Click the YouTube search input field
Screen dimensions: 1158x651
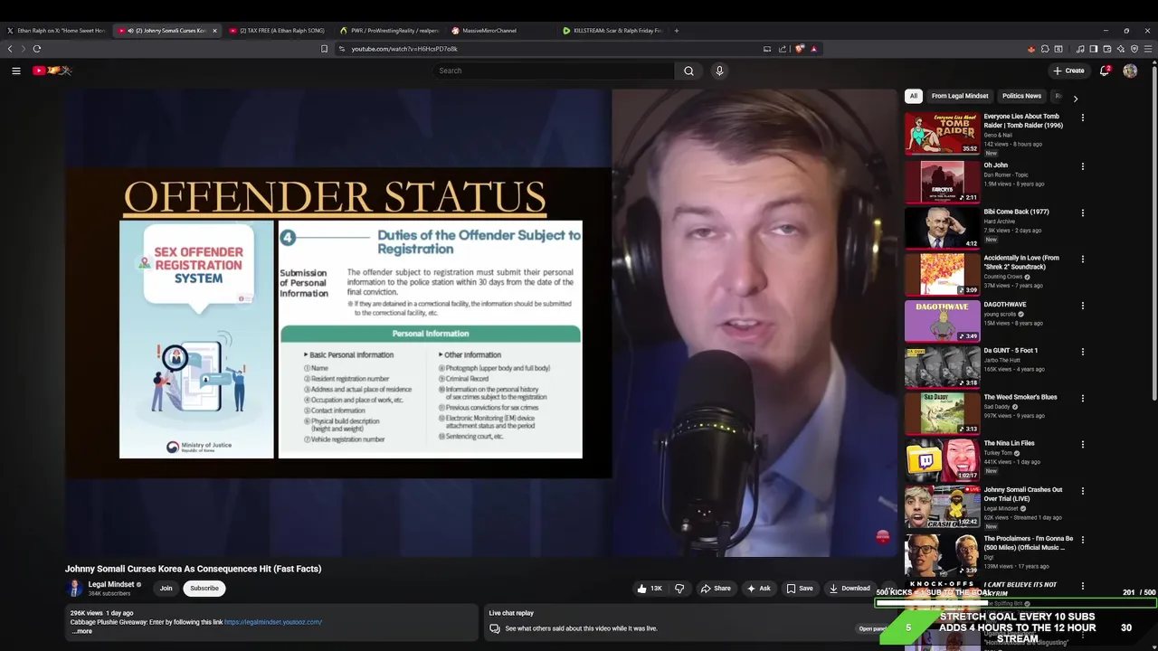tap(554, 71)
